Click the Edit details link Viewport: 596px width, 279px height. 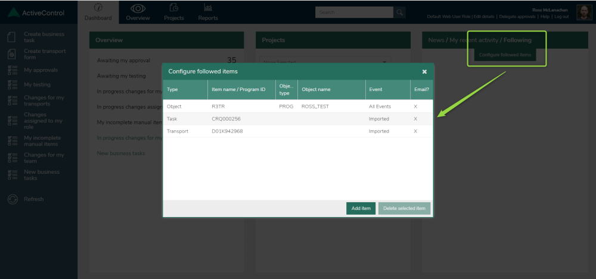484,17
